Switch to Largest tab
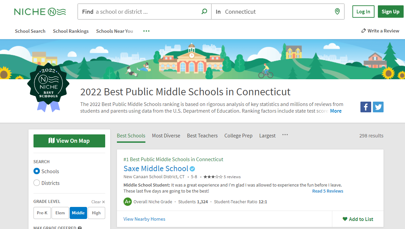Image resolution: width=405 pixels, height=229 pixels. click(x=267, y=136)
